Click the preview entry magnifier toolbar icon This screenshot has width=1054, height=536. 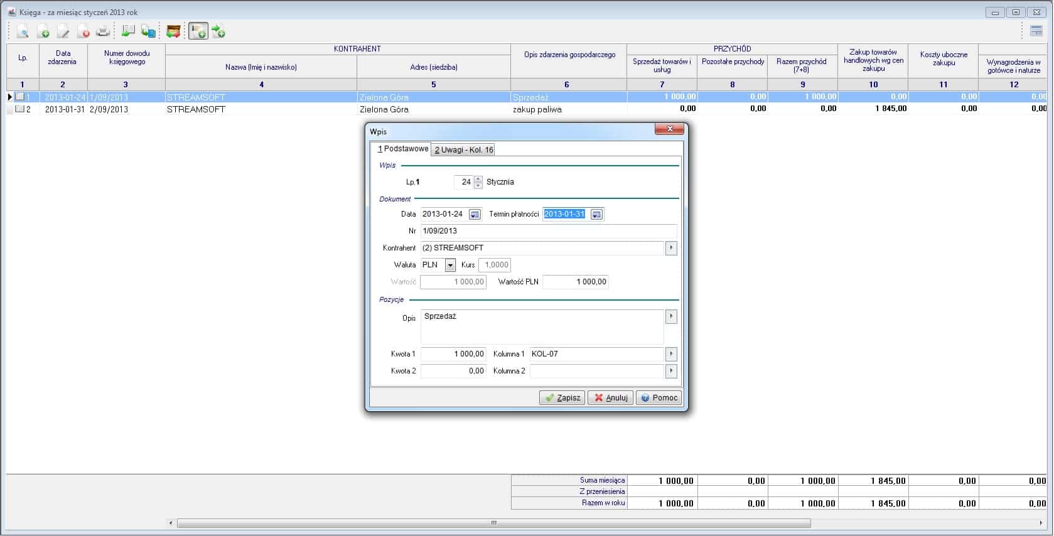tap(23, 31)
